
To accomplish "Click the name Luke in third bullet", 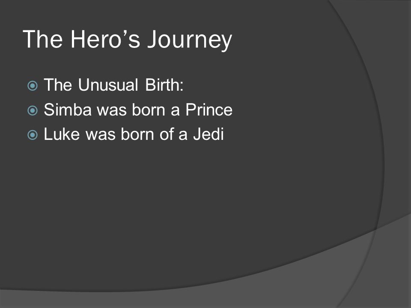I will point(62,134).
